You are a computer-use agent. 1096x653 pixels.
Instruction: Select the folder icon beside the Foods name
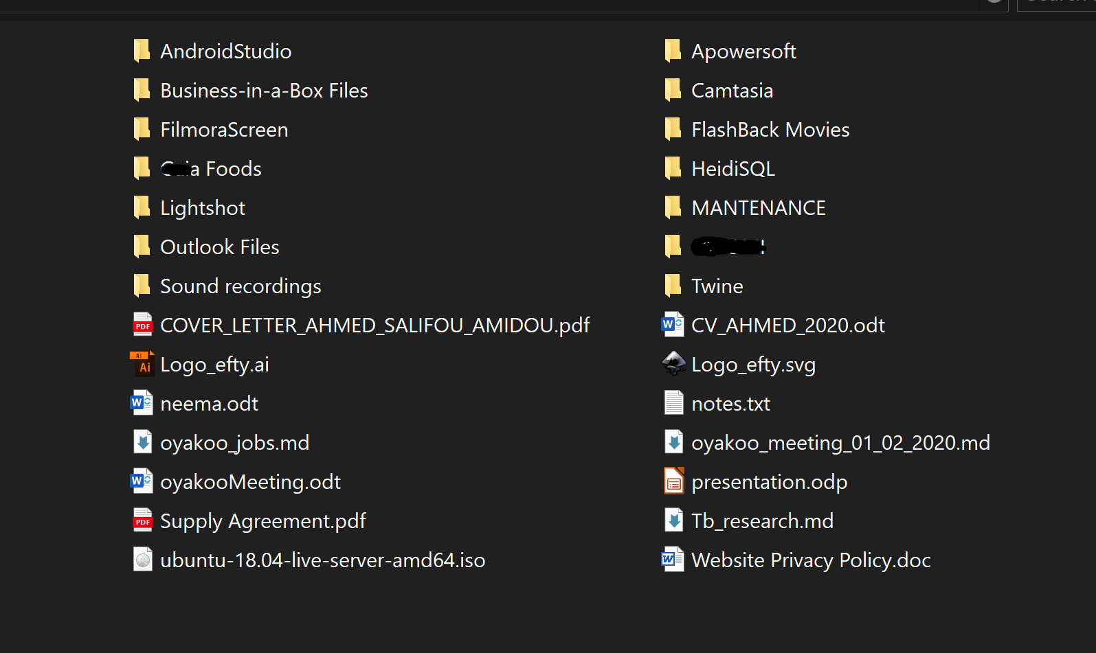click(x=142, y=168)
